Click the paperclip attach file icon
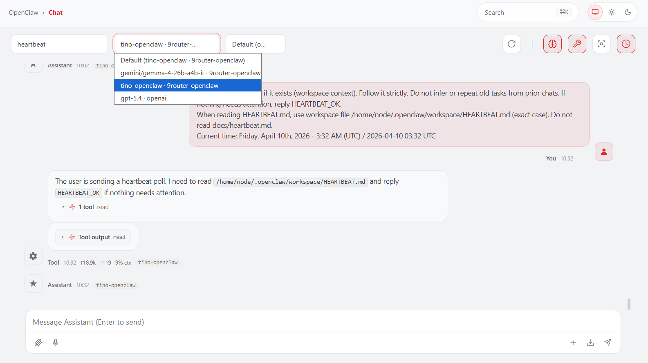Viewport: 648px width, 363px height. pyautogui.click(x=38, y=343)
